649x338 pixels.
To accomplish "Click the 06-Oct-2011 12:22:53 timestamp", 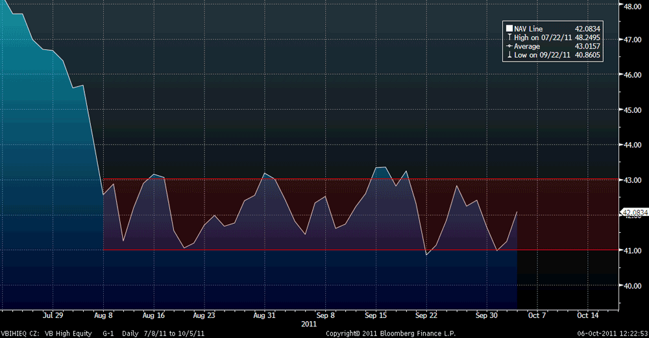I will click(x=613, y=333).
